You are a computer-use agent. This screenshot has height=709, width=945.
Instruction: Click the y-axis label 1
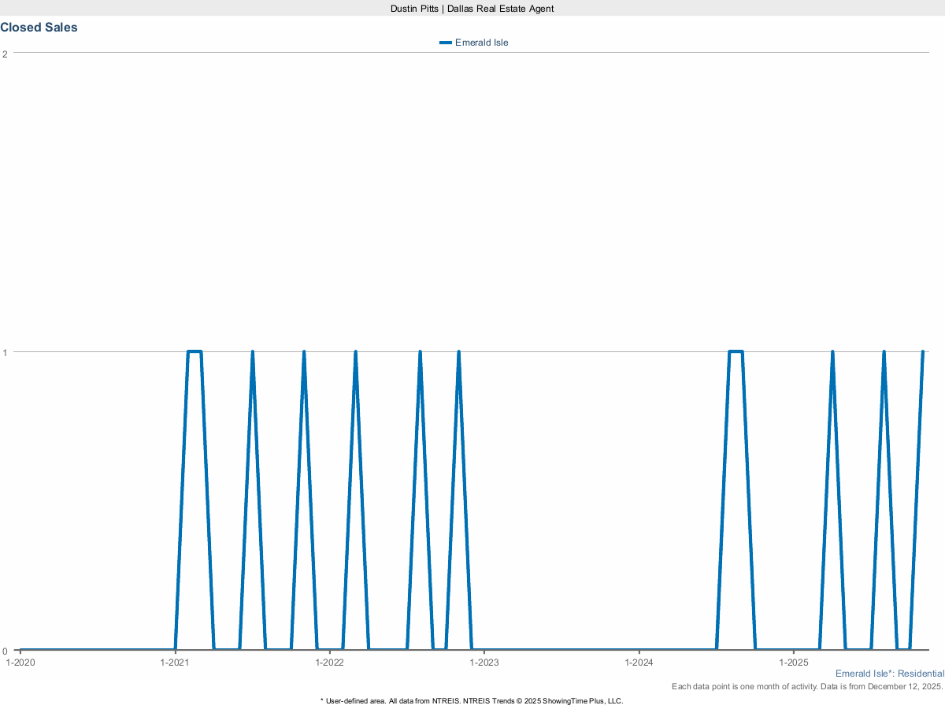pos(6,352)
